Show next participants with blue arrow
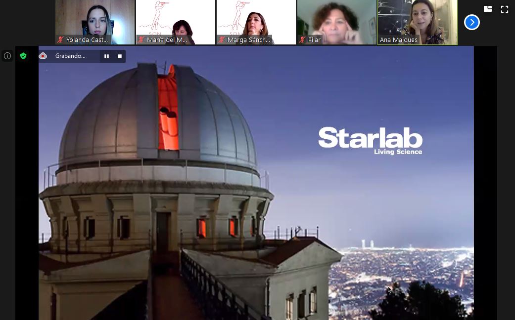 point(471,22)
